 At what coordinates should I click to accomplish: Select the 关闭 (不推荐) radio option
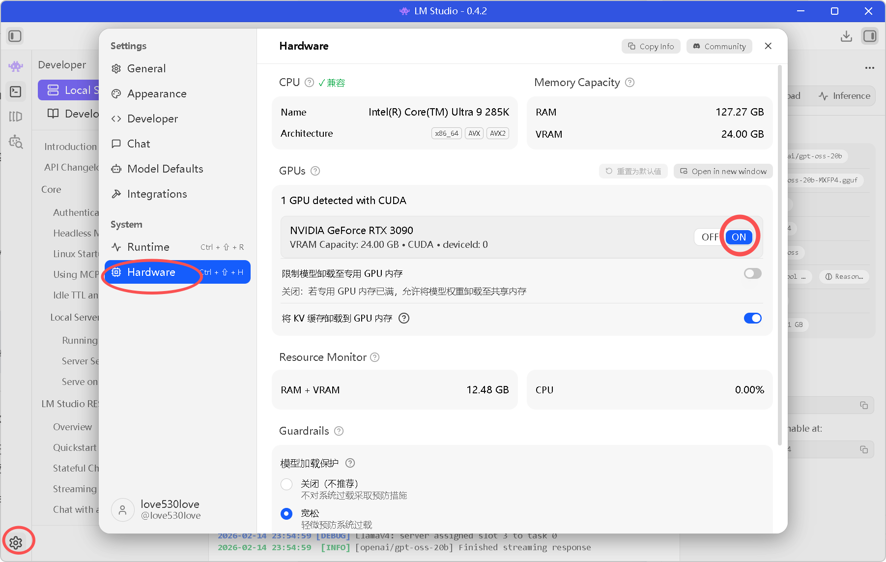tap(286, 484)
